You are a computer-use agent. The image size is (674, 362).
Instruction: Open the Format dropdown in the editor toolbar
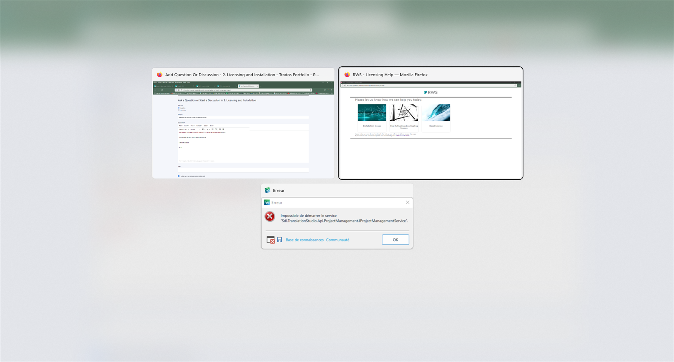point(199,126)
